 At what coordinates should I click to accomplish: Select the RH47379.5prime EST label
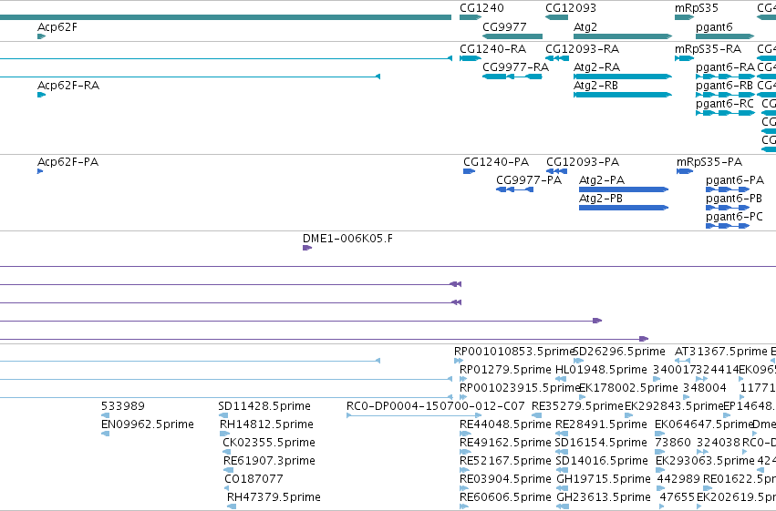point(274,496)
